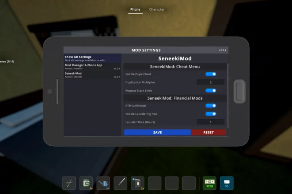Image resolution: width=292 pixels, height=194 pixels.
Task: Select Show All Settings entry
Action: tap(92, 58)
